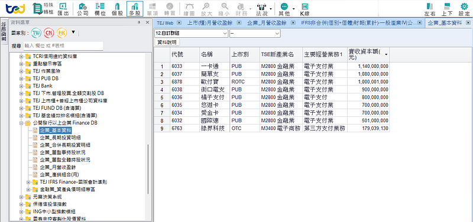Image resolution: width=473 pixels, height=222 pixels.
Task: Click the 資料說明 button
Action: pyautogui.click(x=167, y=42)
